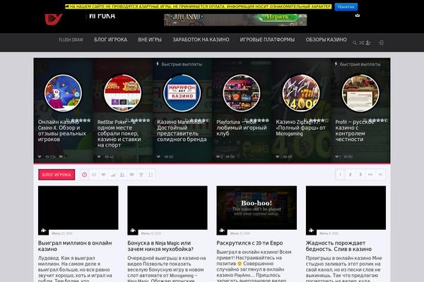Open link Жадность порождает бедность
This screenshot has width=424, height=282.
(338, 246)
